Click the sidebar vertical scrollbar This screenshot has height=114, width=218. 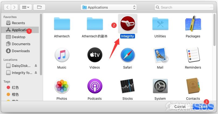coord(41,44)
